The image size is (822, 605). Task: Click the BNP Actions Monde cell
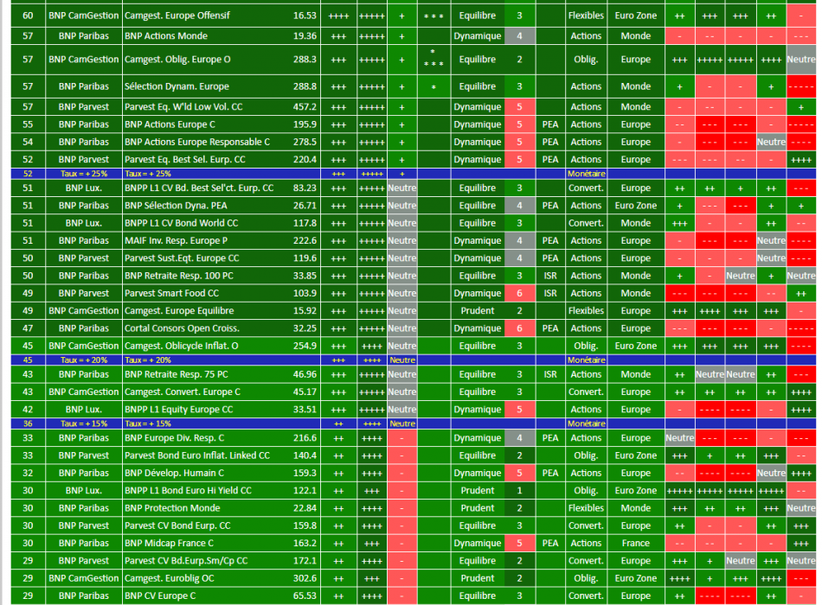point(166,36)
